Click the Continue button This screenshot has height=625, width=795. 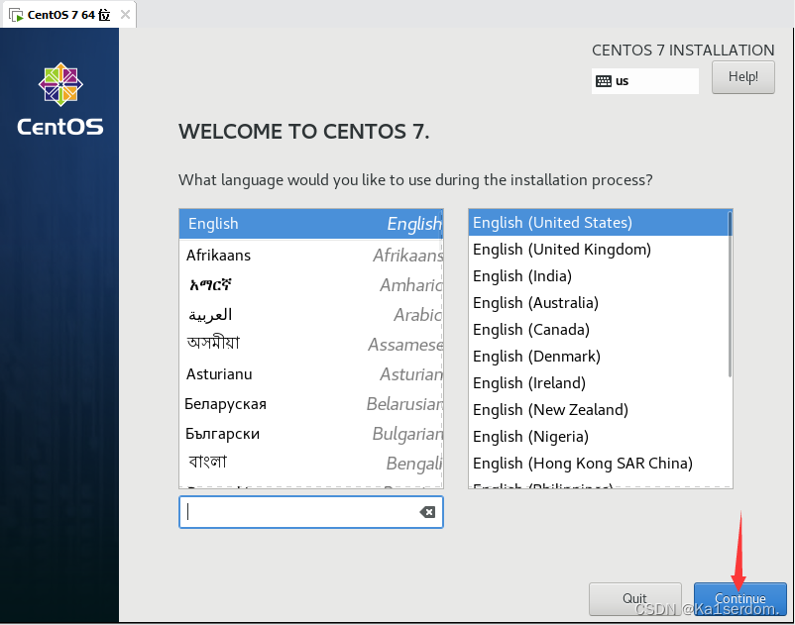coord(739,598)
